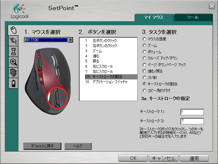Image resolution: width=218 pixels, height=164 pixels.
Task: Open the pointer movement settings icon
Action: 13,41
